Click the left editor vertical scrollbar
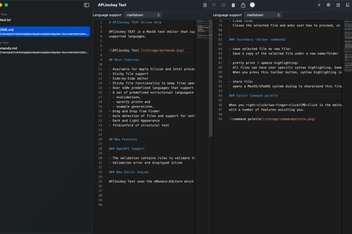This screenshot has height=234, width=352. (x=211, y=78)
